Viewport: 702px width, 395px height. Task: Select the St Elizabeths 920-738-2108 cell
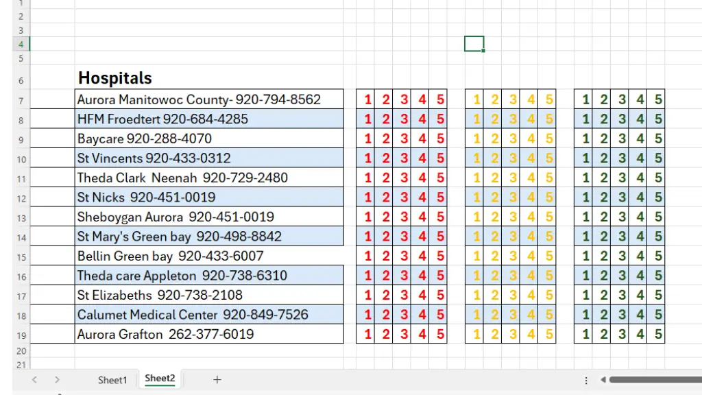click(x=209, y=295)
